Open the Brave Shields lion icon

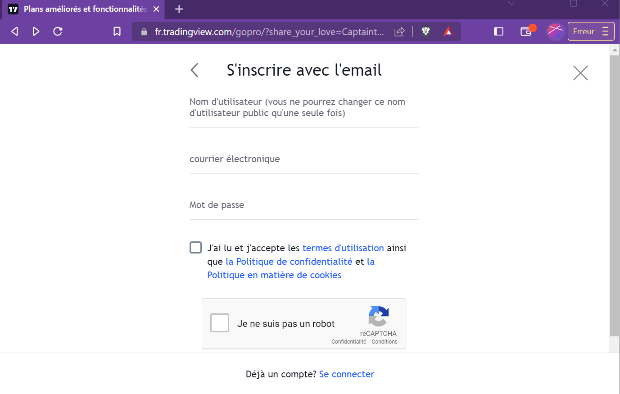(x=425, y=32)
